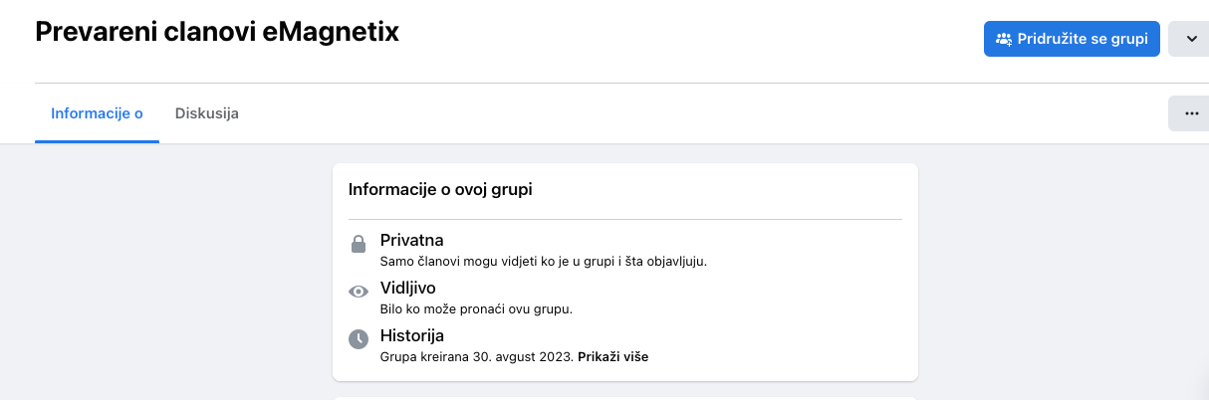Click the clock icon beside Historija
Image resolution: width=1209 pixels, height=400 pixels.
[359, 339]
